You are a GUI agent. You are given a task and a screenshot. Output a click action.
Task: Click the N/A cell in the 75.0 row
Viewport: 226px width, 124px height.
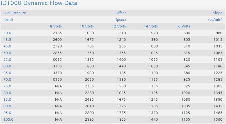pyautogui.click(x=58, y=86)
